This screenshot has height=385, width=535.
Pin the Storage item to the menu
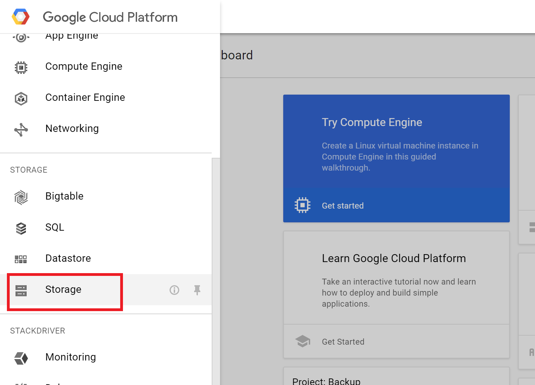(197, 290)
